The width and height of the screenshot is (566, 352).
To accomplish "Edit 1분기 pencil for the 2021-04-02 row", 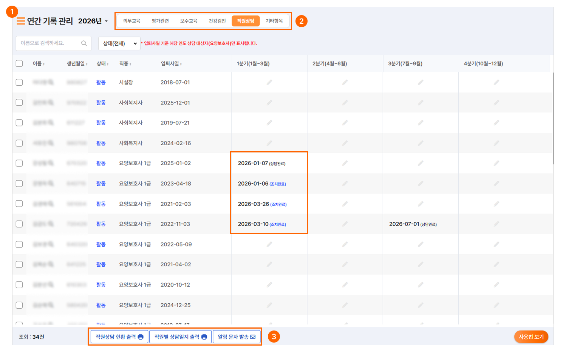I will tap(269, 264).
